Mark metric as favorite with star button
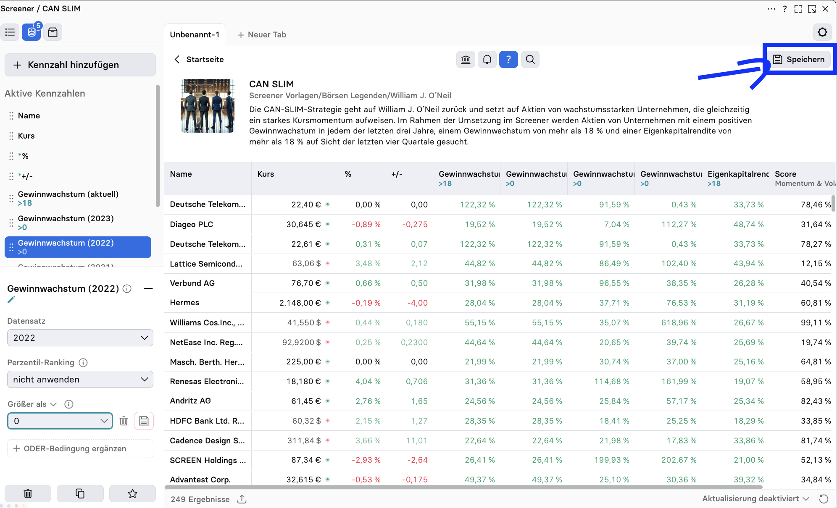 pos(132,494)
